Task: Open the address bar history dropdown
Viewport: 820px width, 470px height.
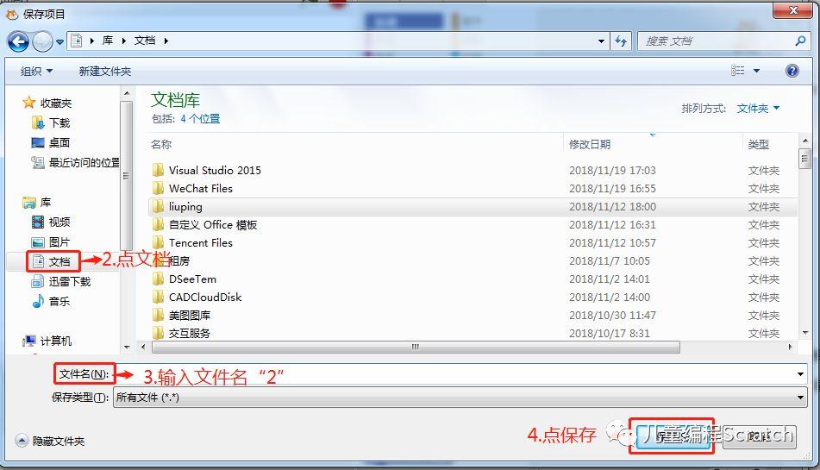Action: pyautogui.click(x=601, y=41)
